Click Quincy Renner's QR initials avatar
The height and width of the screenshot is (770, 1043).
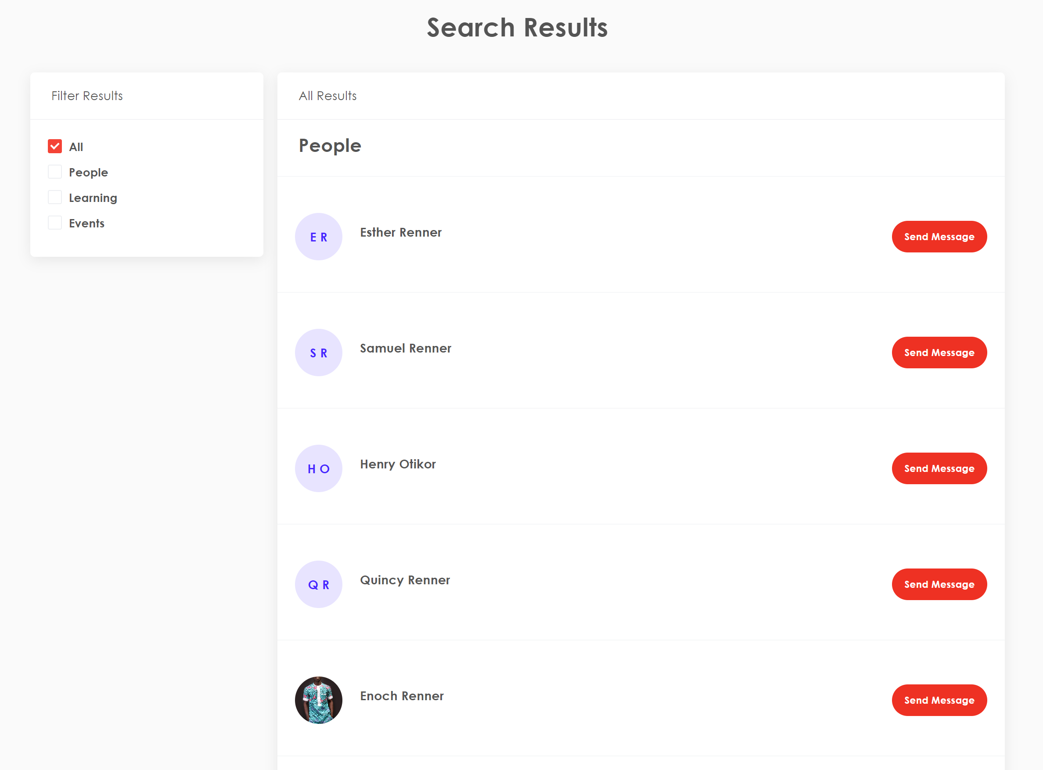point(318,584)
